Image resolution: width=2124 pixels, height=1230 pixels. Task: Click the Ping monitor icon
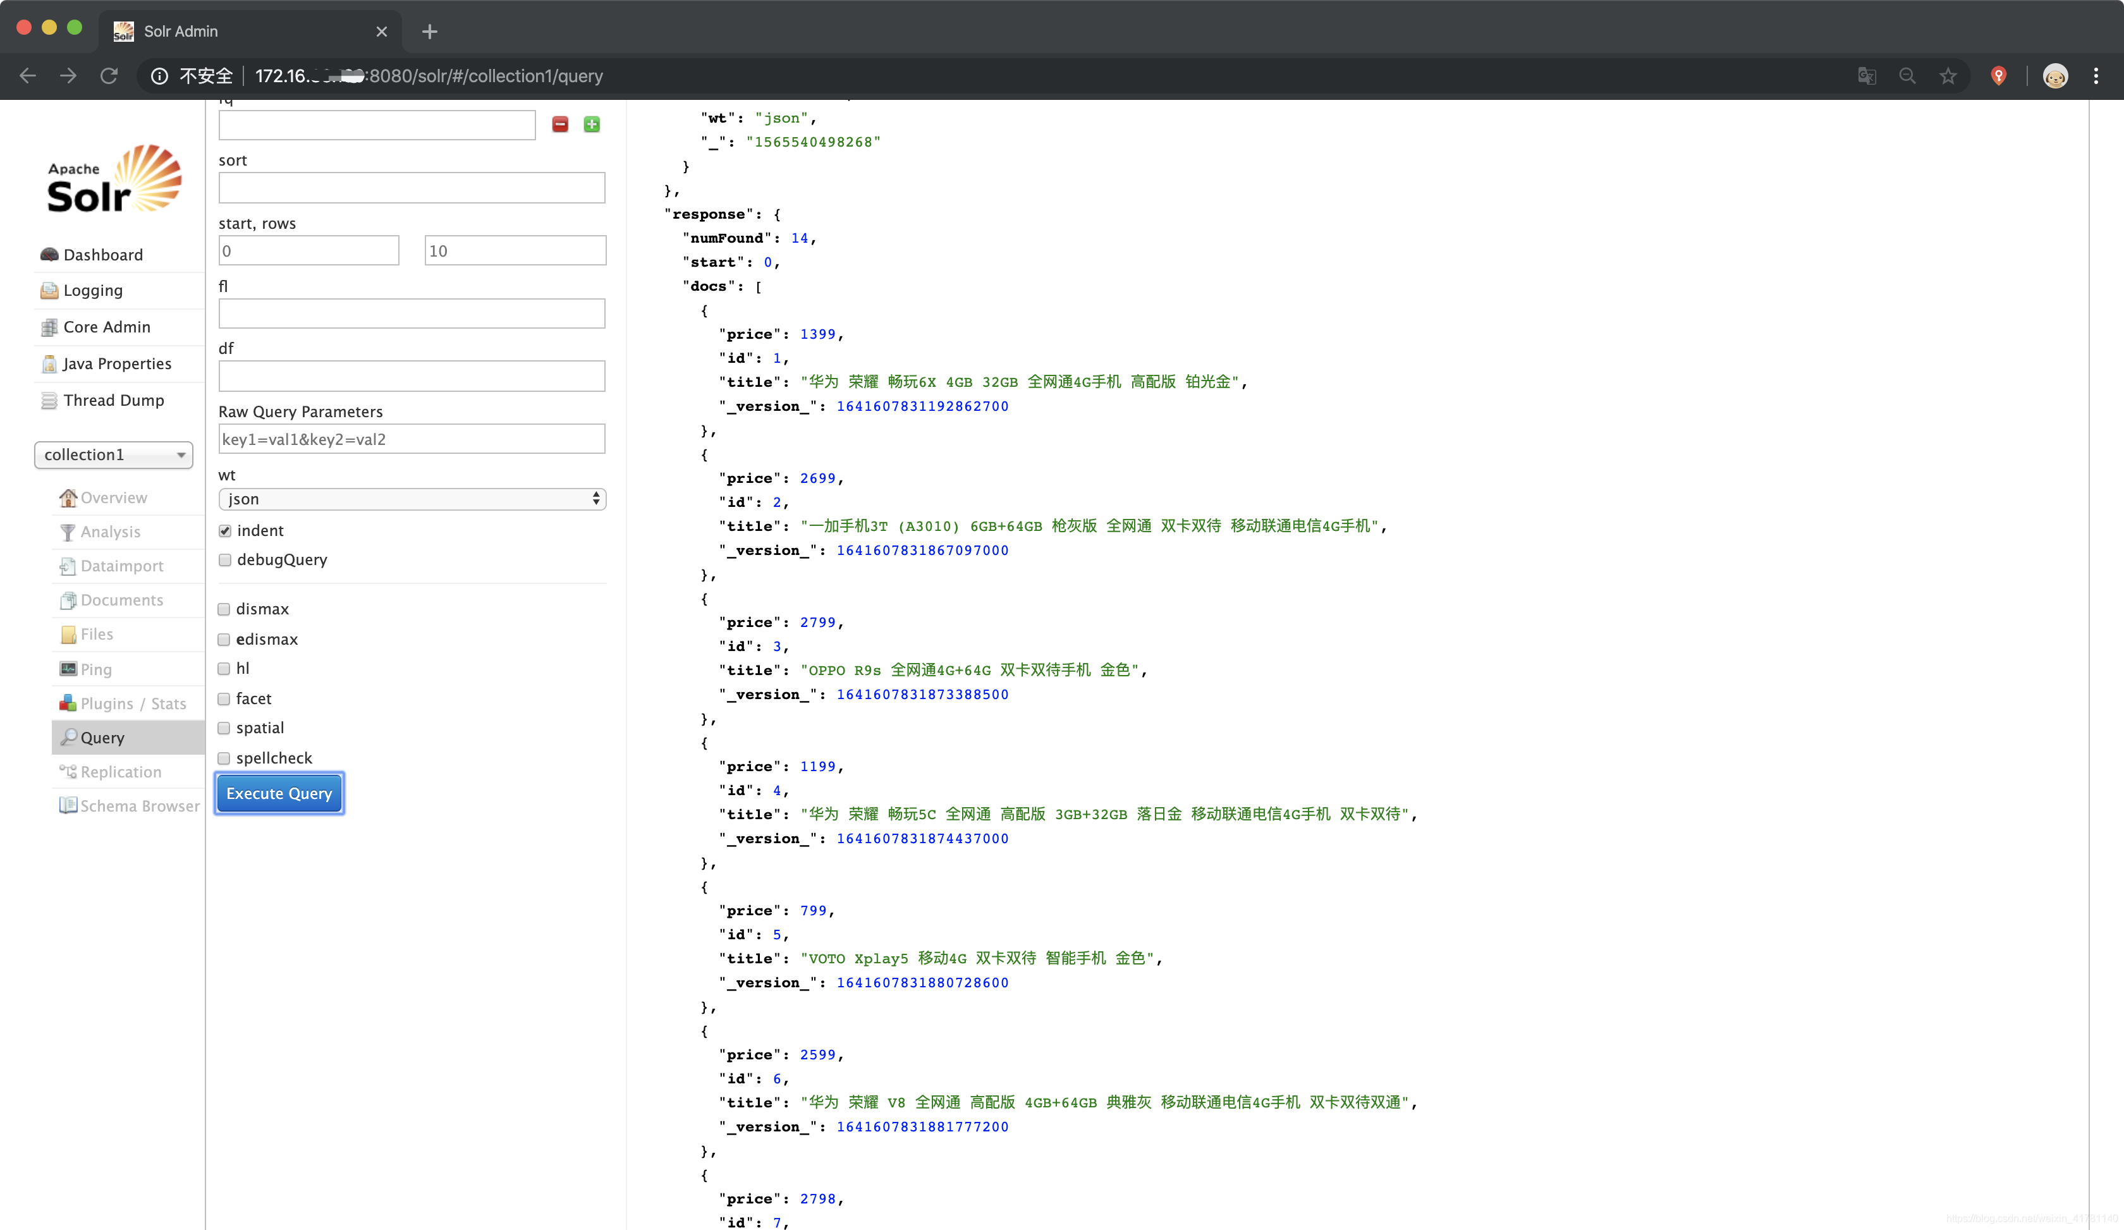click(68, 669)
